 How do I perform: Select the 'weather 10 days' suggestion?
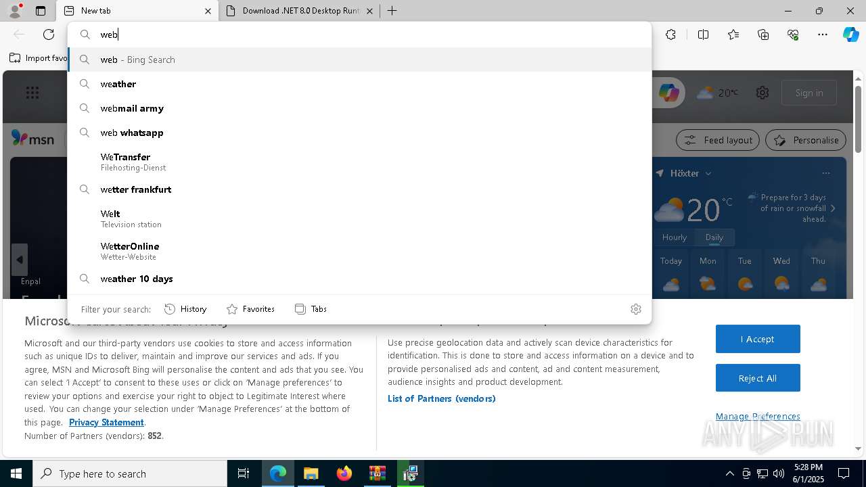359,279
